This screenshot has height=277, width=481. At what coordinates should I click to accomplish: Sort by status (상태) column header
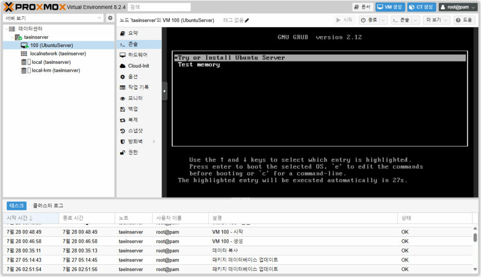[434, 218]
